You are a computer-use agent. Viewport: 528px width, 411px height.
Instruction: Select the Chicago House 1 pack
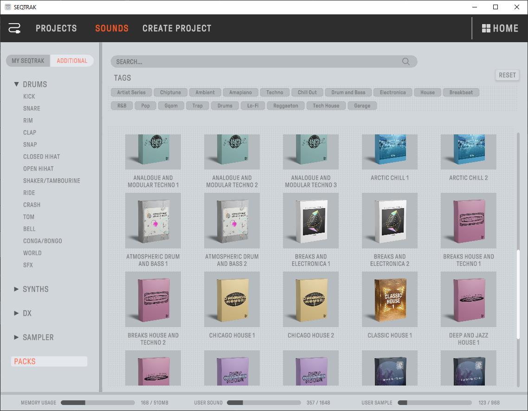[232, 299]
